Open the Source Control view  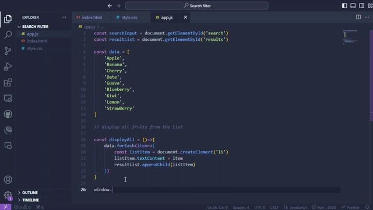point(8,51)
